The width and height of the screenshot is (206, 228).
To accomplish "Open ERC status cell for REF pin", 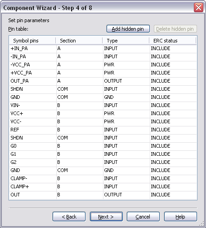I will click(173, 130).
